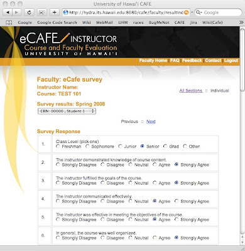Image resolution: width=245 pixels, height=251 pixels.
Task: Click the 'Previous' navigation text
Action: point(129,122)
